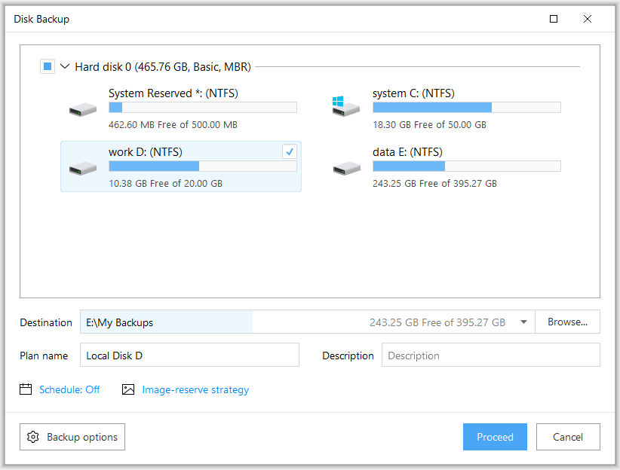This screenshot has width=620, height=470.
Task: Click the System Reserved drive icon
Action: coord(81,107)
